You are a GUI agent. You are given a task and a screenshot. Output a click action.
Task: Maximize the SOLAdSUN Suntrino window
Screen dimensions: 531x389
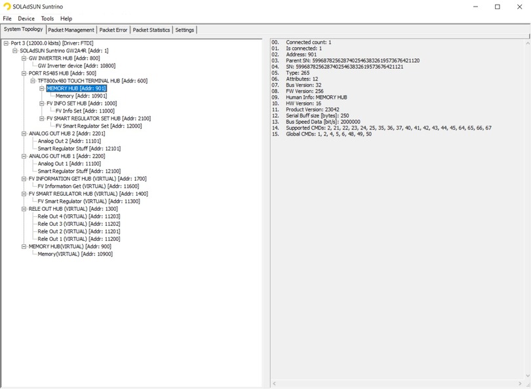[498, 7]
